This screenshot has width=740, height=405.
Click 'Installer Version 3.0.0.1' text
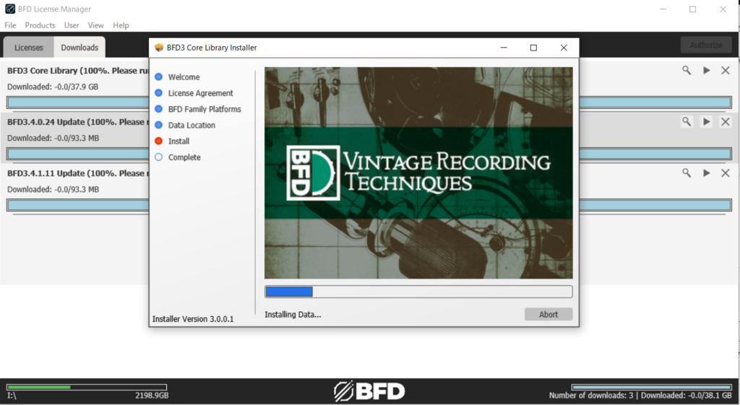coord(193,319)
